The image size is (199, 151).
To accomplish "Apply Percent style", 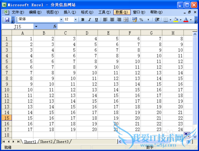I will click(x=141, y=20).
